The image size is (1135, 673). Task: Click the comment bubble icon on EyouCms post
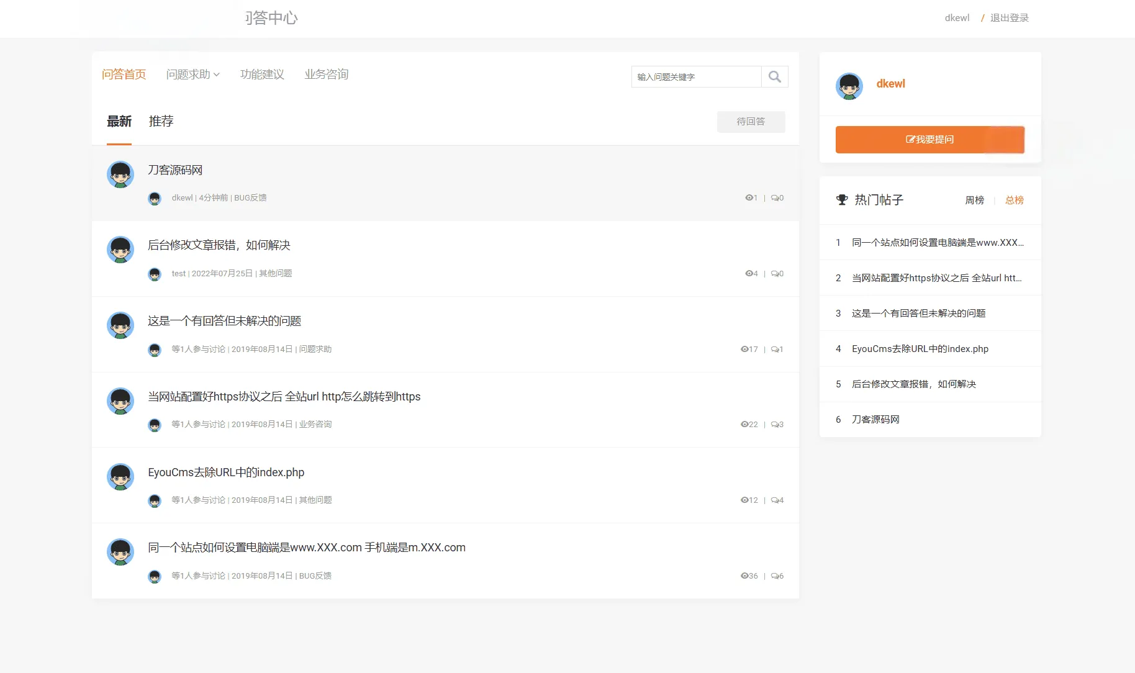click(775, 500)
